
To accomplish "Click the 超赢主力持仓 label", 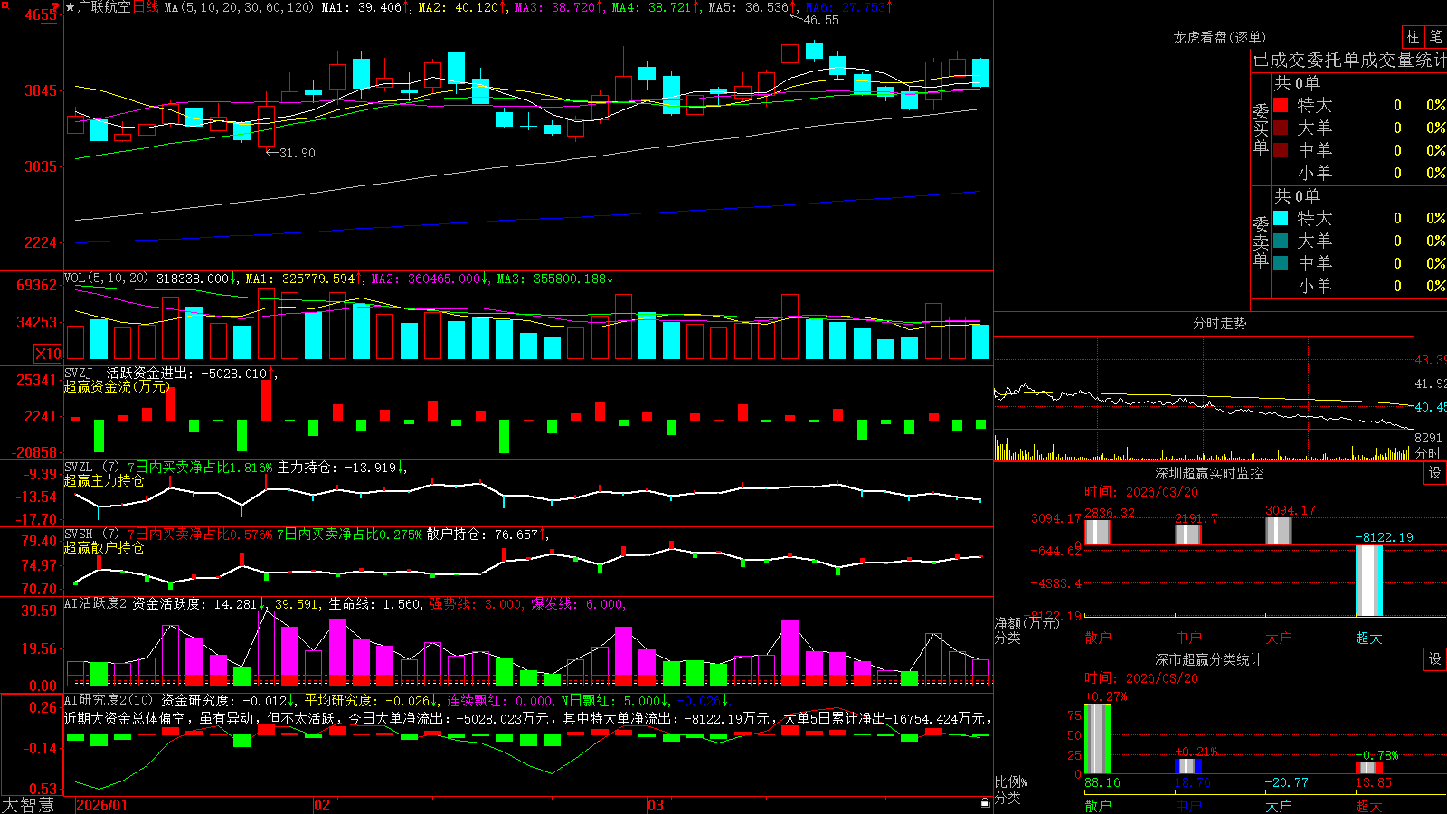I will [104, 480].
